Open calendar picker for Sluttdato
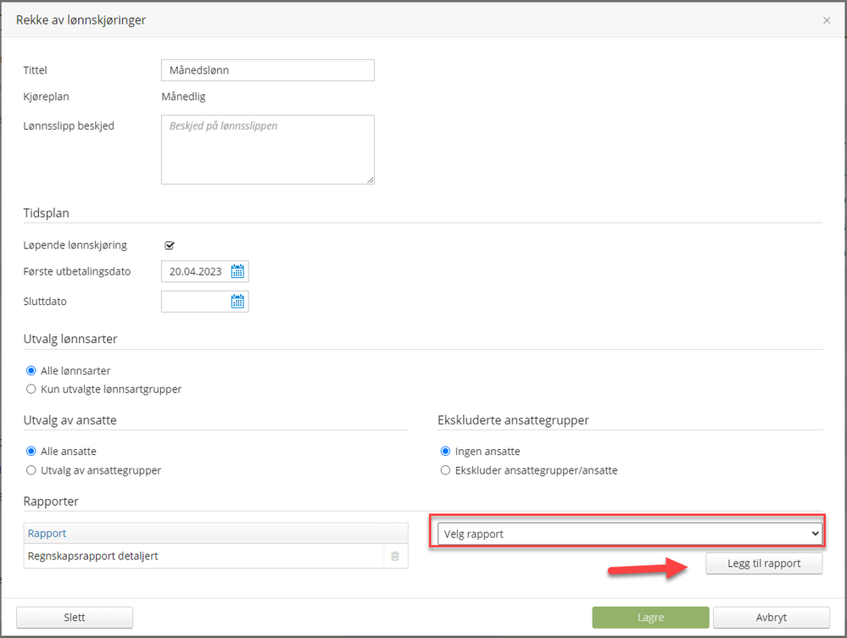 click(237, 301)
